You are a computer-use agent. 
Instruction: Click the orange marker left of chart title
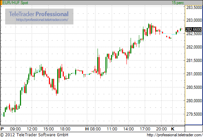click(x=1, y=3)
